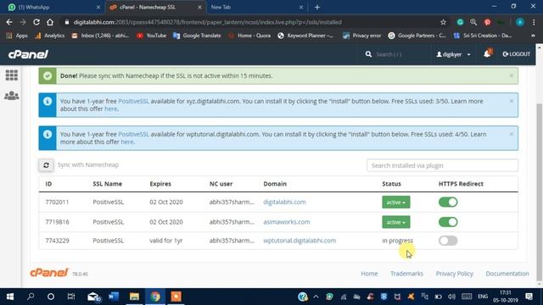
Task: Click PositiveSSL link in xyz.digitalabhi.com notice
Action: click(133, 101)
